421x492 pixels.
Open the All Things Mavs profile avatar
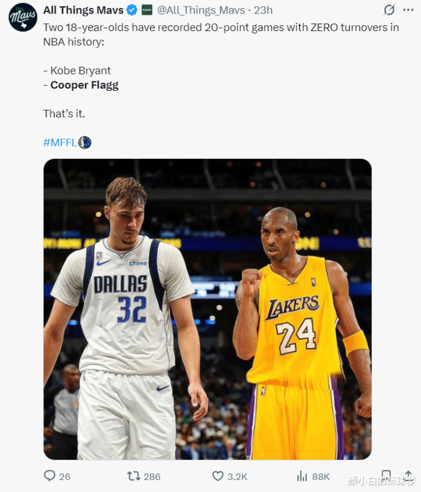pyautogui.click(x=23, y=17)
